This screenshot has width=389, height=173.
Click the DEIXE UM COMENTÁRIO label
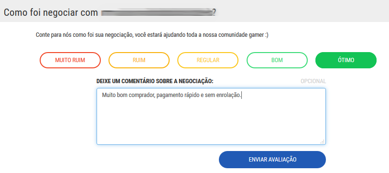click(155, 81)
